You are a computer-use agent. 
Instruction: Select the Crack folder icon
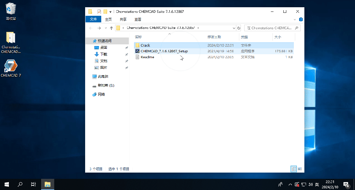coord(137,45)
